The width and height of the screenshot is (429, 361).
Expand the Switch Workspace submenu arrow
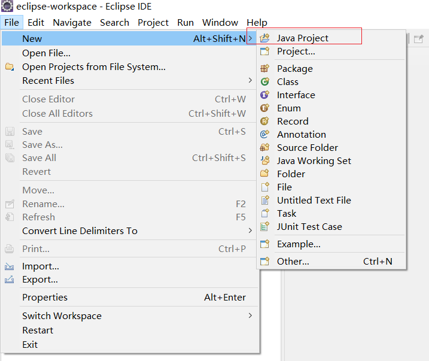pyautogui.click(x=250, y=316)
